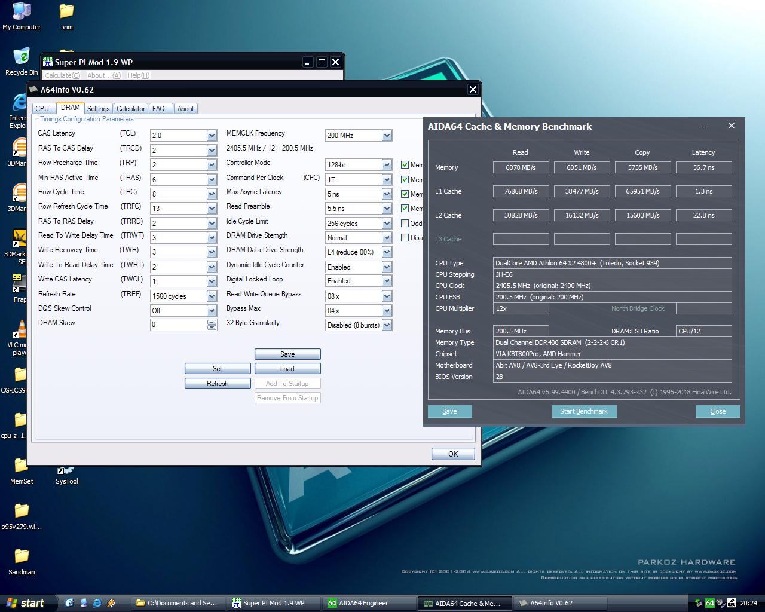Viewport: 765px width, 612px height.
Task: Click the Set button in A64Info
Action: coord(217,369)
